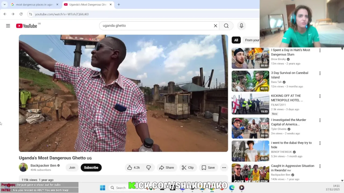This screenshot has width=344, height=193.
Task: Close the 'most dangerous places in uganda' tab
Action: pyautogui.click(x=57, y=5)
